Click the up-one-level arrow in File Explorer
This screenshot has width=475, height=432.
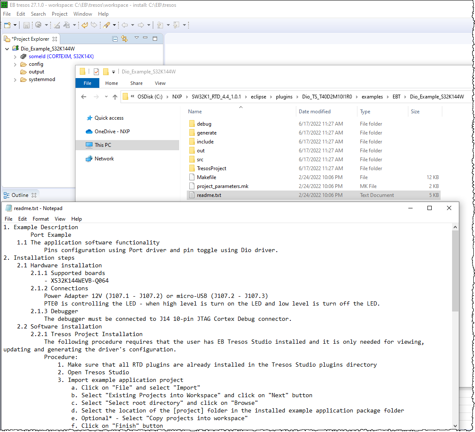[115, 97]
